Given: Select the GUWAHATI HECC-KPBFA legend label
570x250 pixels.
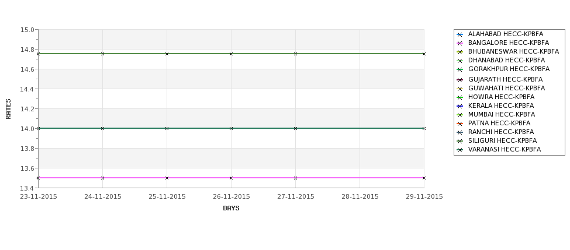Looking at the screenshot, I should [x=506, y=88].
